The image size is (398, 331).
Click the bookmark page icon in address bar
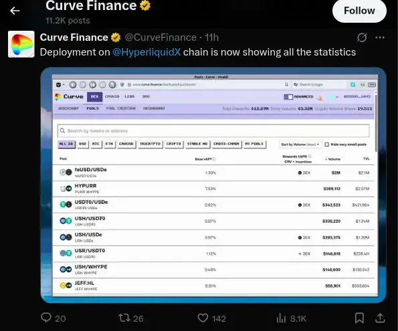coord(286,84)
